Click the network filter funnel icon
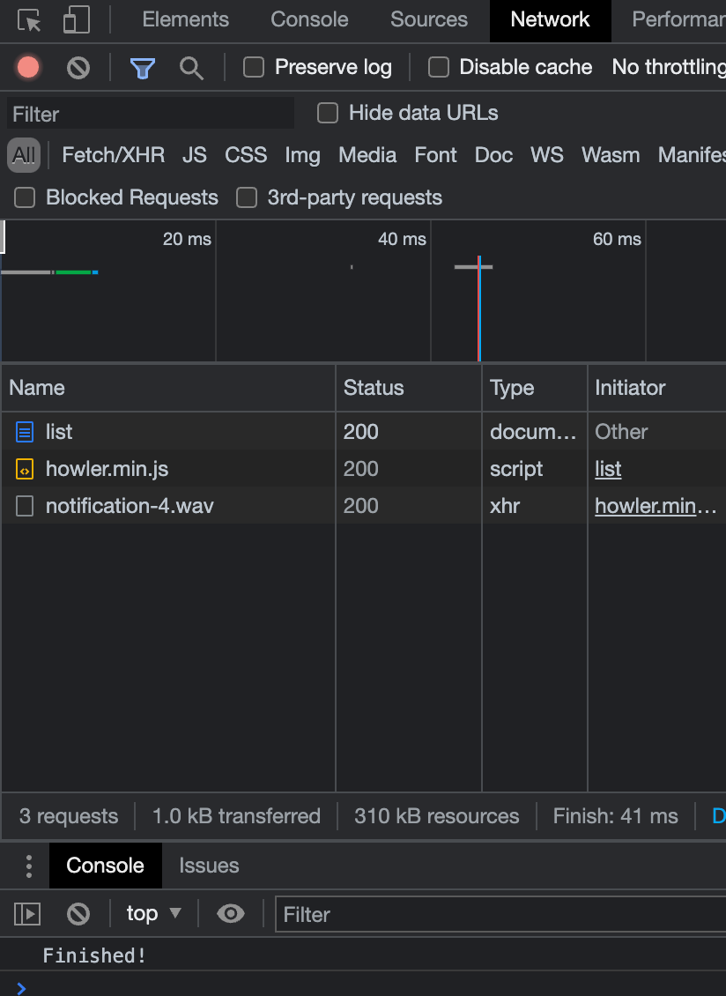This screenshot has height=996, width=726. 143,67
